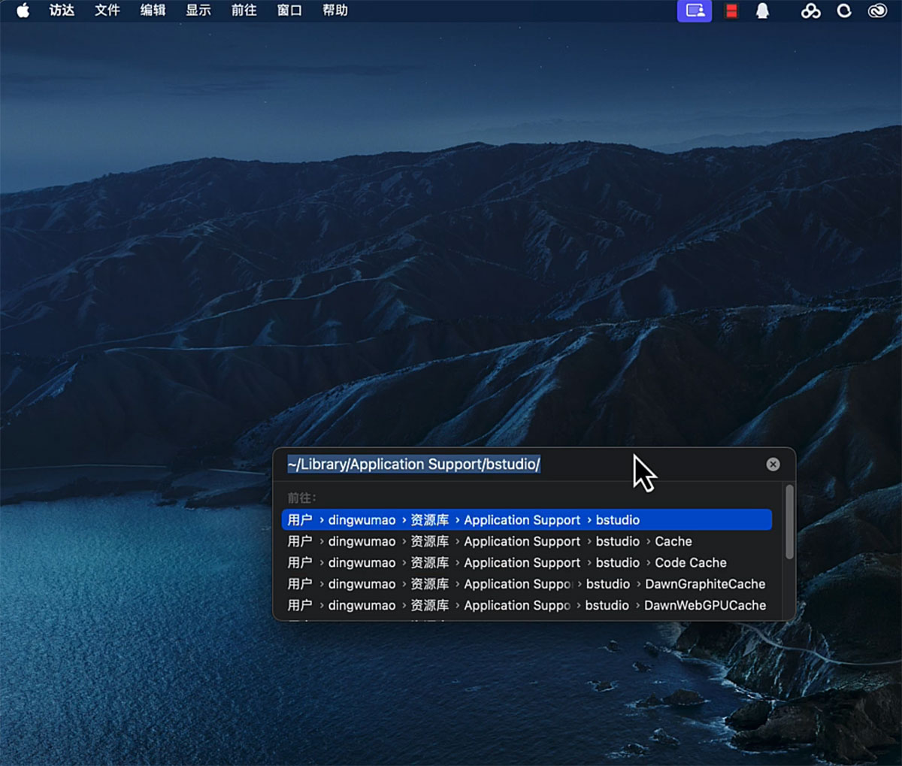Open the 文件 menu

tap(107, 11)
